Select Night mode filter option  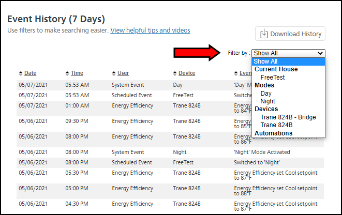[x=267, y=101]
